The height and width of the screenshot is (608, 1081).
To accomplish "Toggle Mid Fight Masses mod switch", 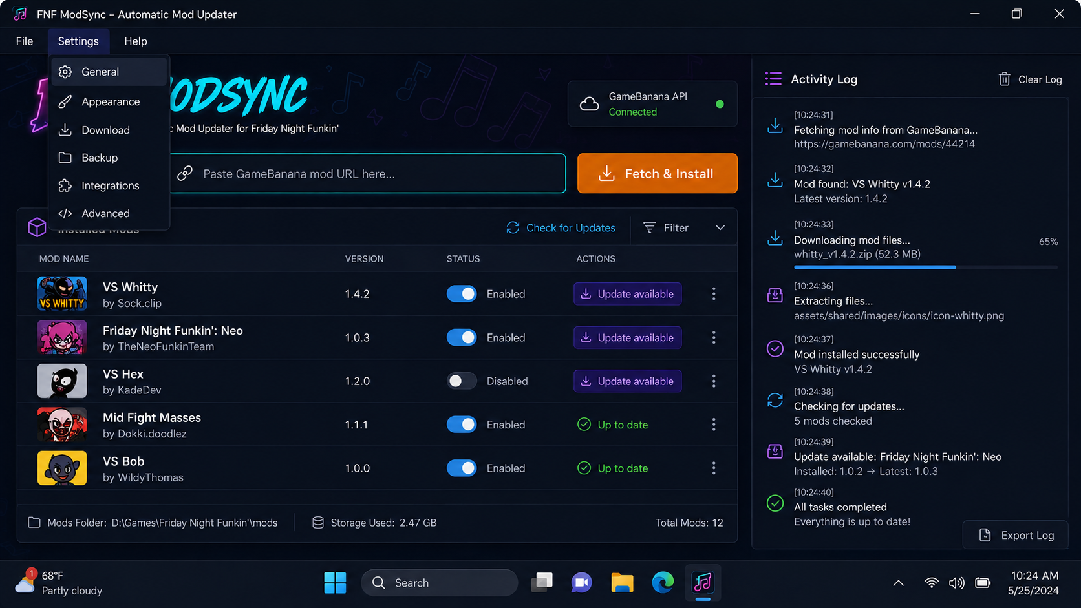I will (462, 425).
